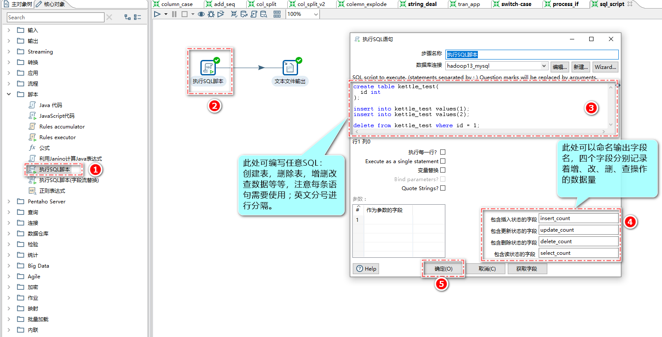Click the explore database icon
Viewport: 662px width, 337px height.
(x=264, y=14)
